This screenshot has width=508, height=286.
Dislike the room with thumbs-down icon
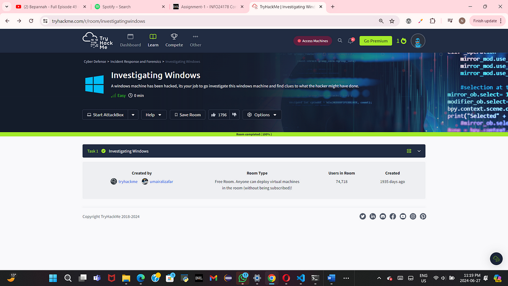(x=235, y=115)
